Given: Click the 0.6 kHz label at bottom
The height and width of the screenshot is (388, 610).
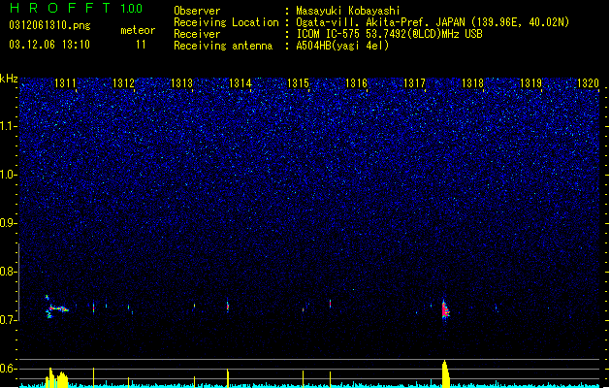Looking at the screenshot, I should (x=9, y=369).
